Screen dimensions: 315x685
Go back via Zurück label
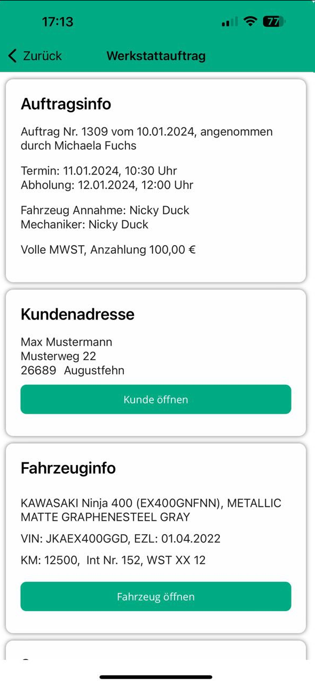[x=42, y=56]
